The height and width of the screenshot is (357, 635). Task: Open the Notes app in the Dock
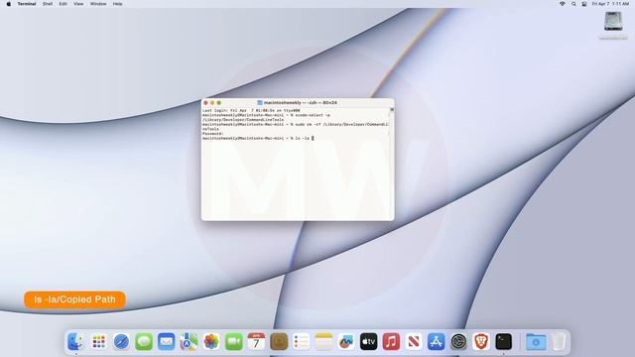(x=323, y=342)
